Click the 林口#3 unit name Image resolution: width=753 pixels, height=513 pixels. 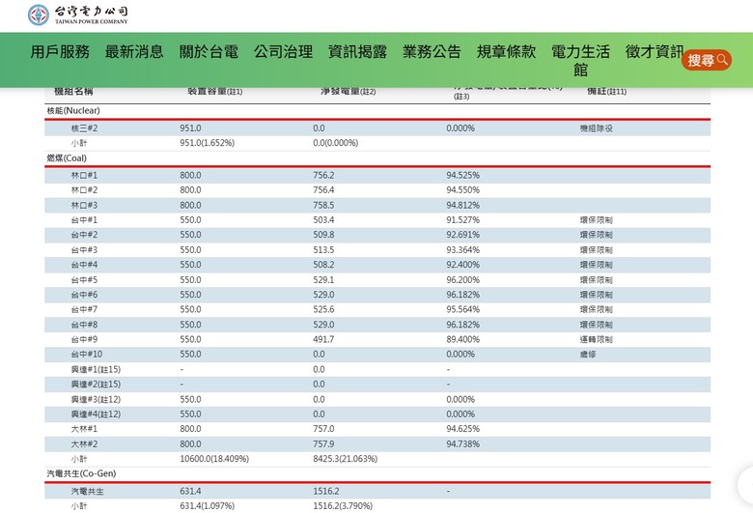click(x=85, y=205)
